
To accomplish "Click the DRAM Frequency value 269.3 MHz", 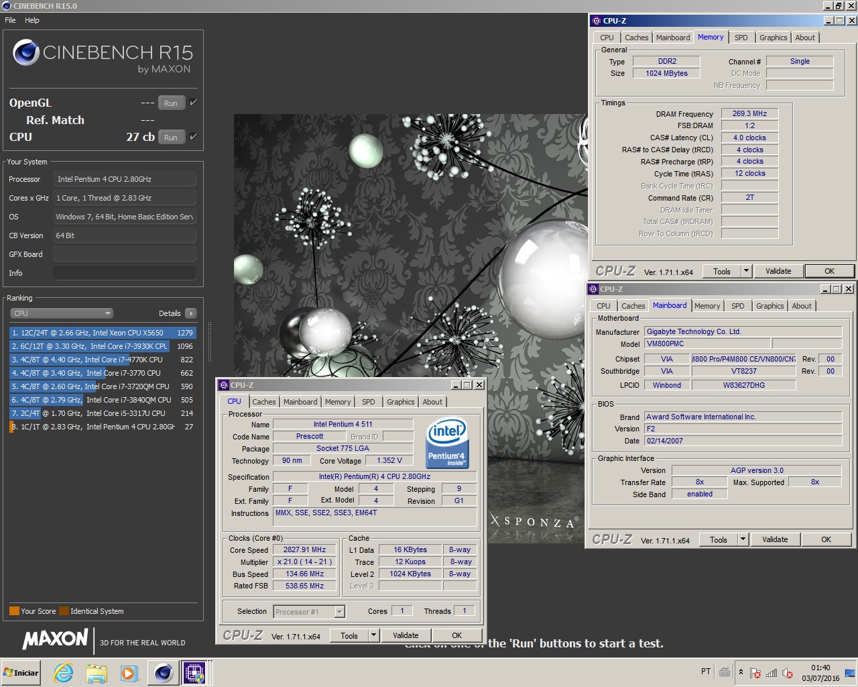I will pos(749,113).
